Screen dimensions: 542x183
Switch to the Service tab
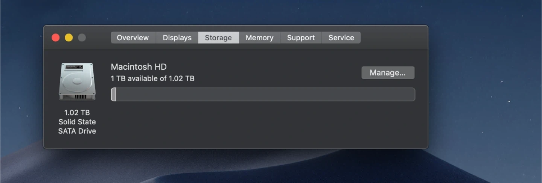click(341, 38)
